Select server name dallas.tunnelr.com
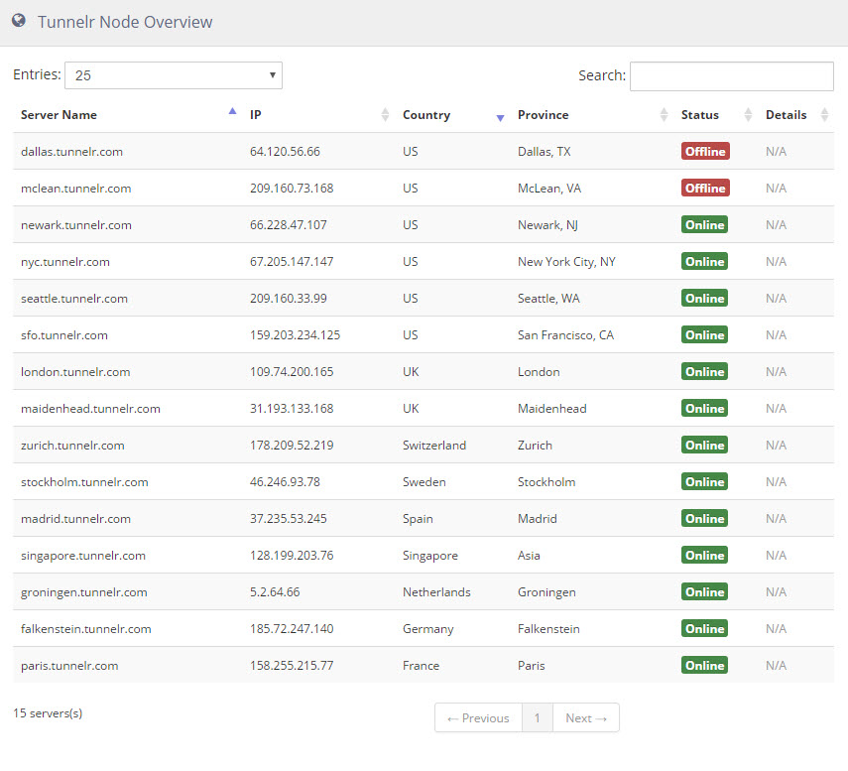This screenshot has height=771, width=848. (x=72, y=152)
